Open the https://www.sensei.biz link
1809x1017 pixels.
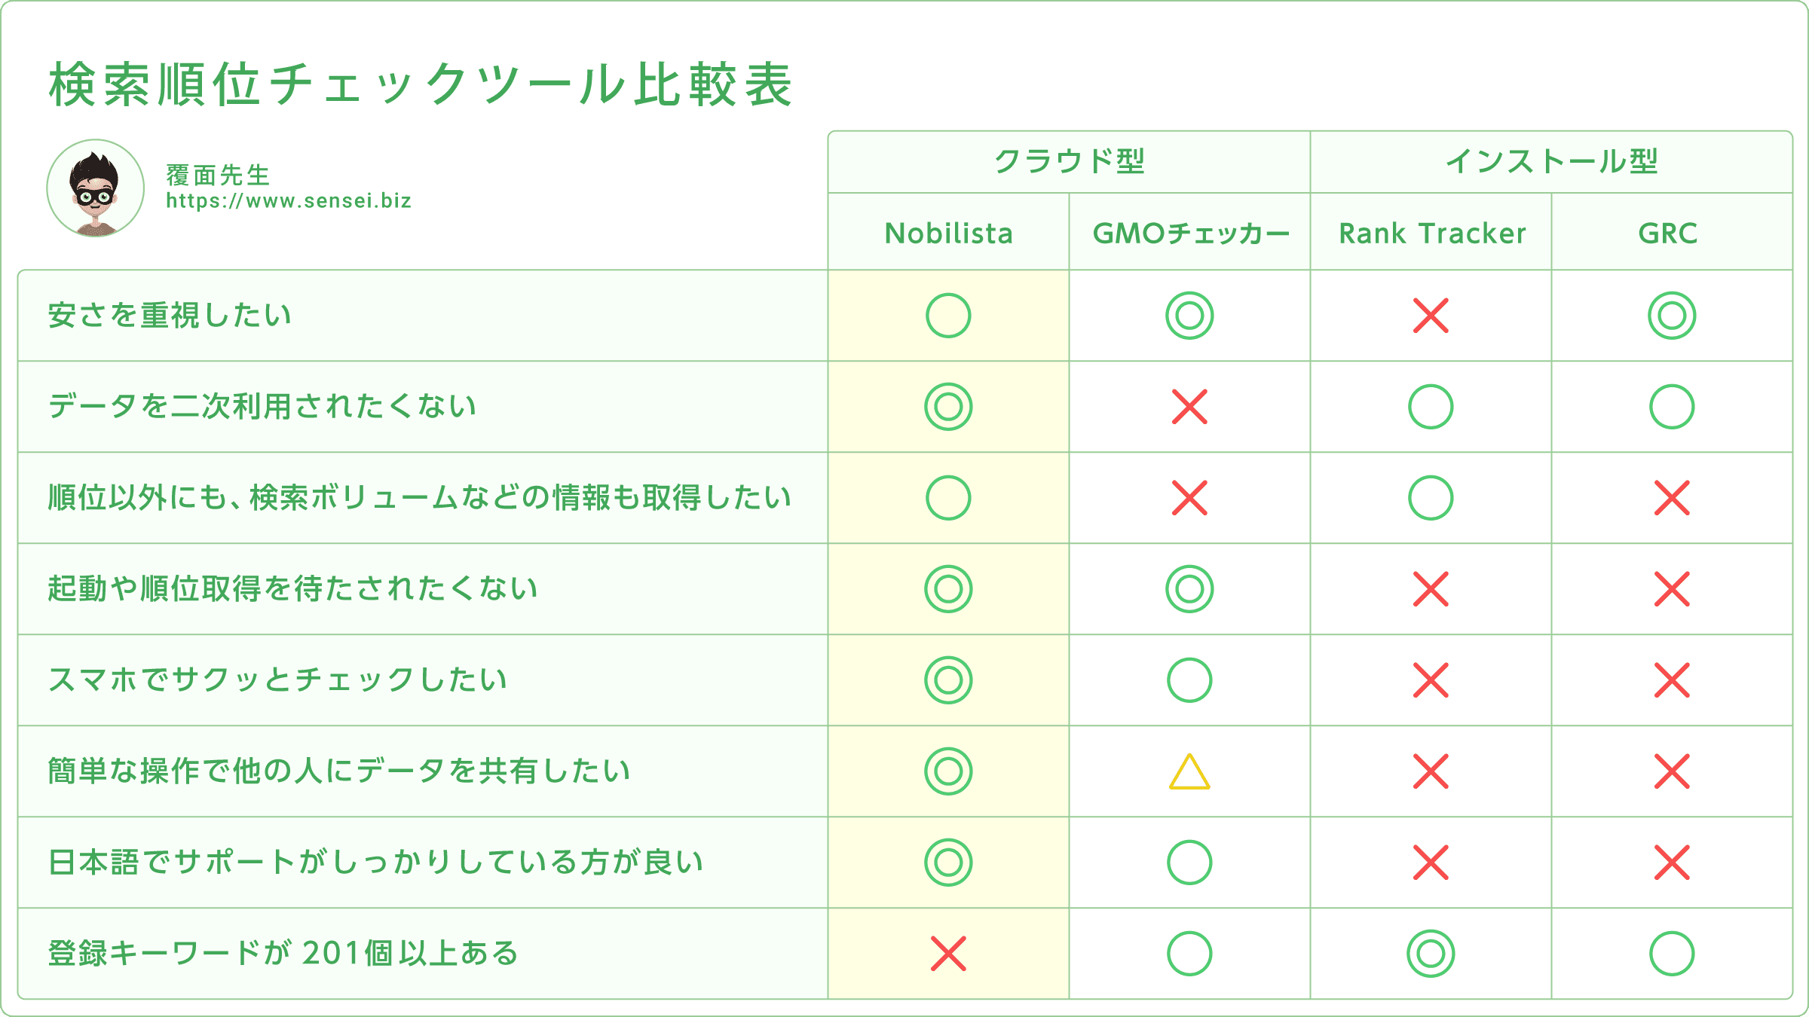point(289,201)
